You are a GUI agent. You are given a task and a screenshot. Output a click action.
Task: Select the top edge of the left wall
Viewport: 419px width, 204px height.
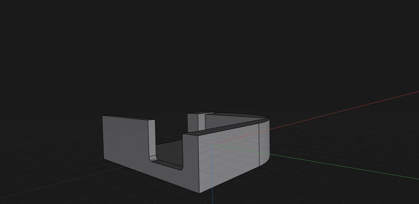coord(129,118)
